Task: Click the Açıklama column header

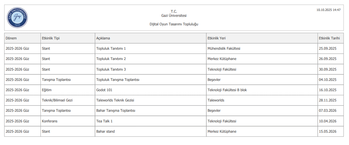Action: [103, 38]
